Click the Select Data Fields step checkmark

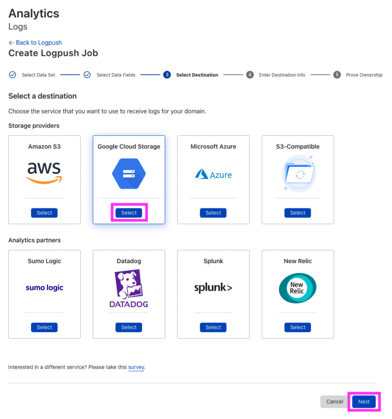[87, 75]
